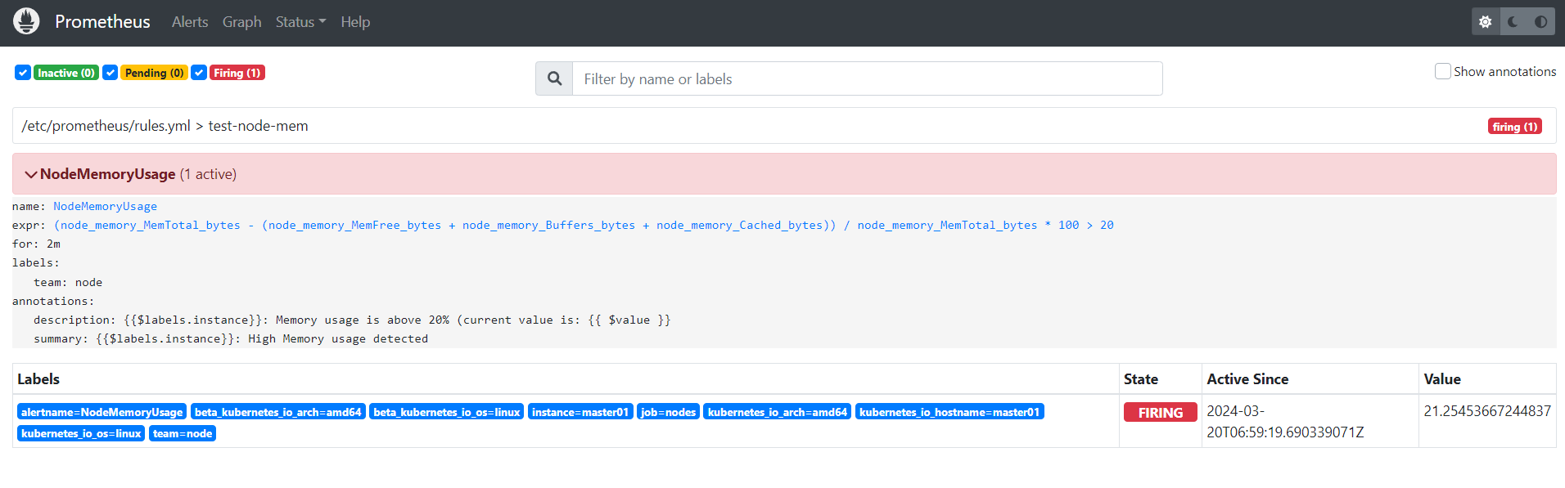Viewport: 1565px width, 488px height.
Task: Open the alert expression in graph
Action: coord(584,226)
